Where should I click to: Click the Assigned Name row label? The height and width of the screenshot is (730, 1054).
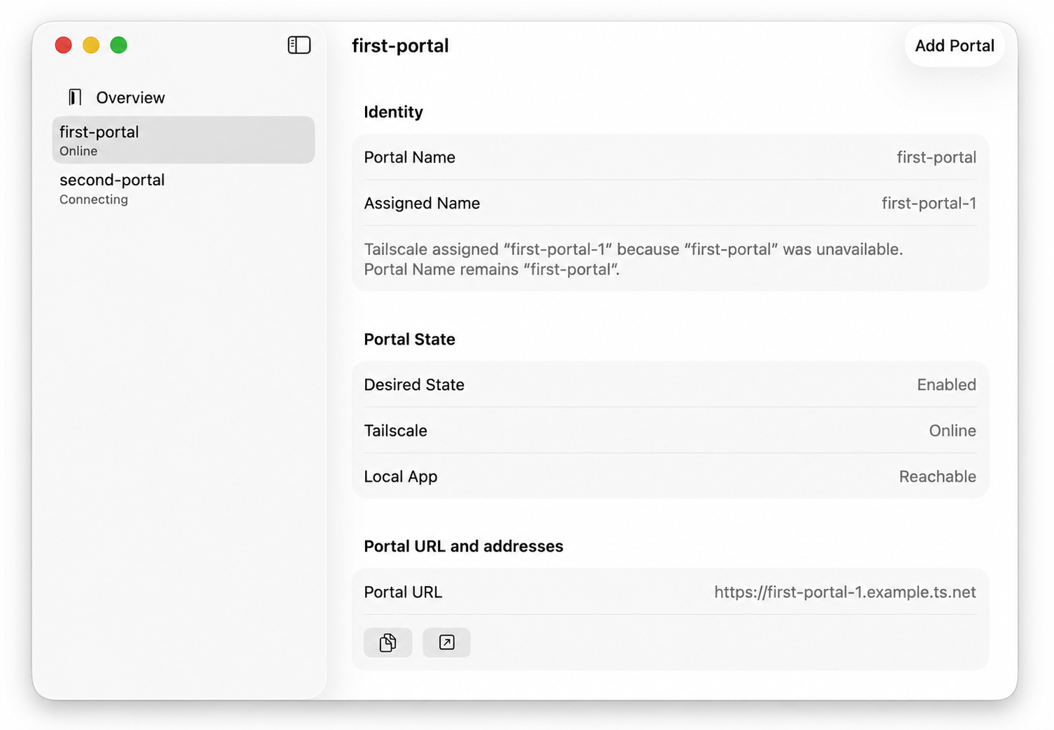422,203
